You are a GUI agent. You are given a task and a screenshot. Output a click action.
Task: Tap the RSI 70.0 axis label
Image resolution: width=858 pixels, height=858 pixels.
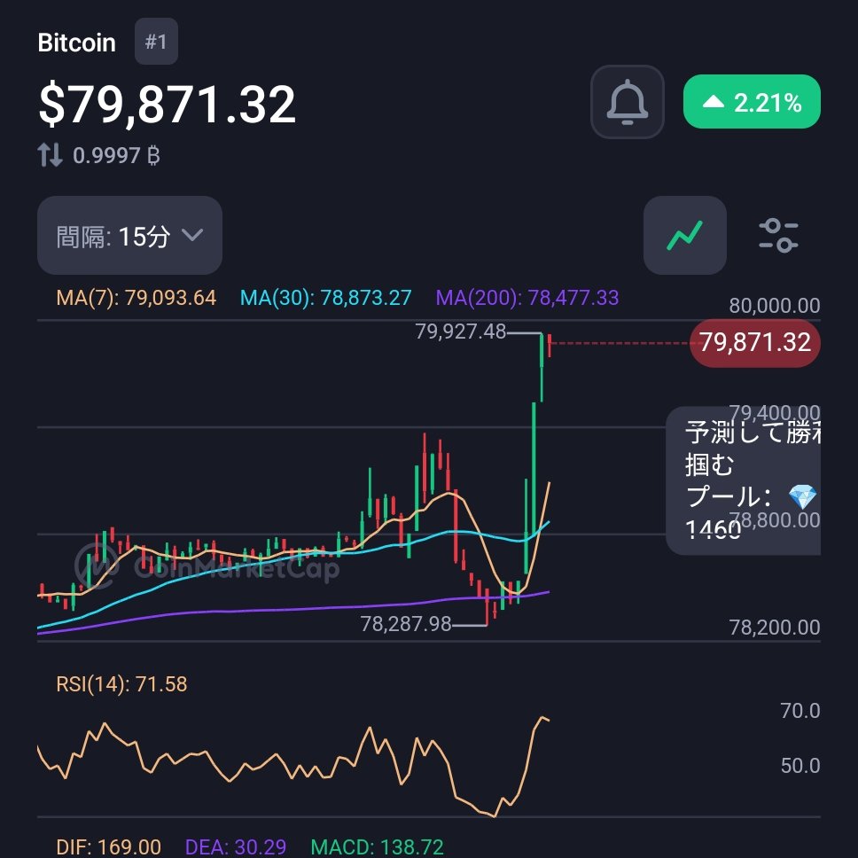800,711
